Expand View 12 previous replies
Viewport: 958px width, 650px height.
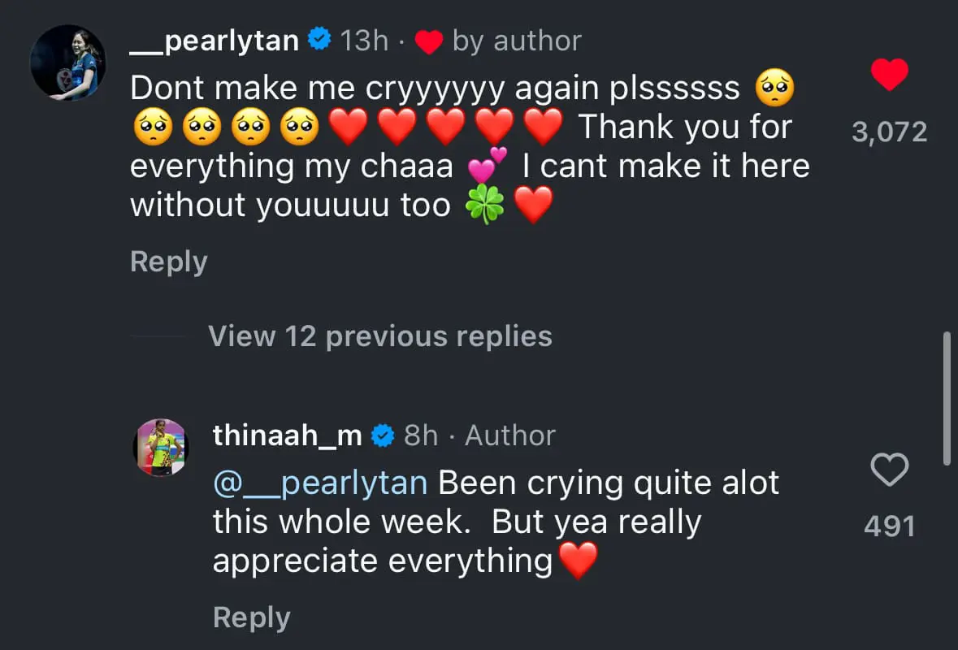379,336
